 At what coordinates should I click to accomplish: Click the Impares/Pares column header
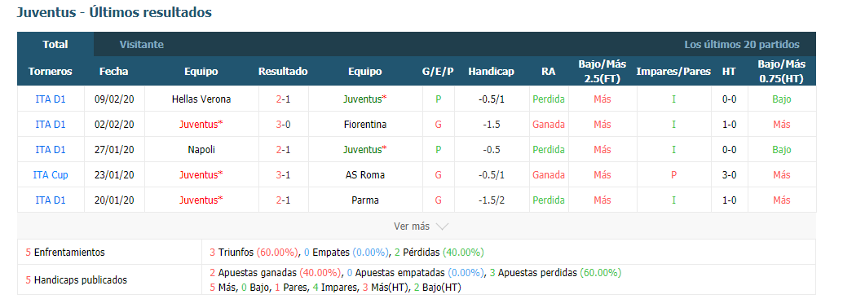tap(673, 72)
